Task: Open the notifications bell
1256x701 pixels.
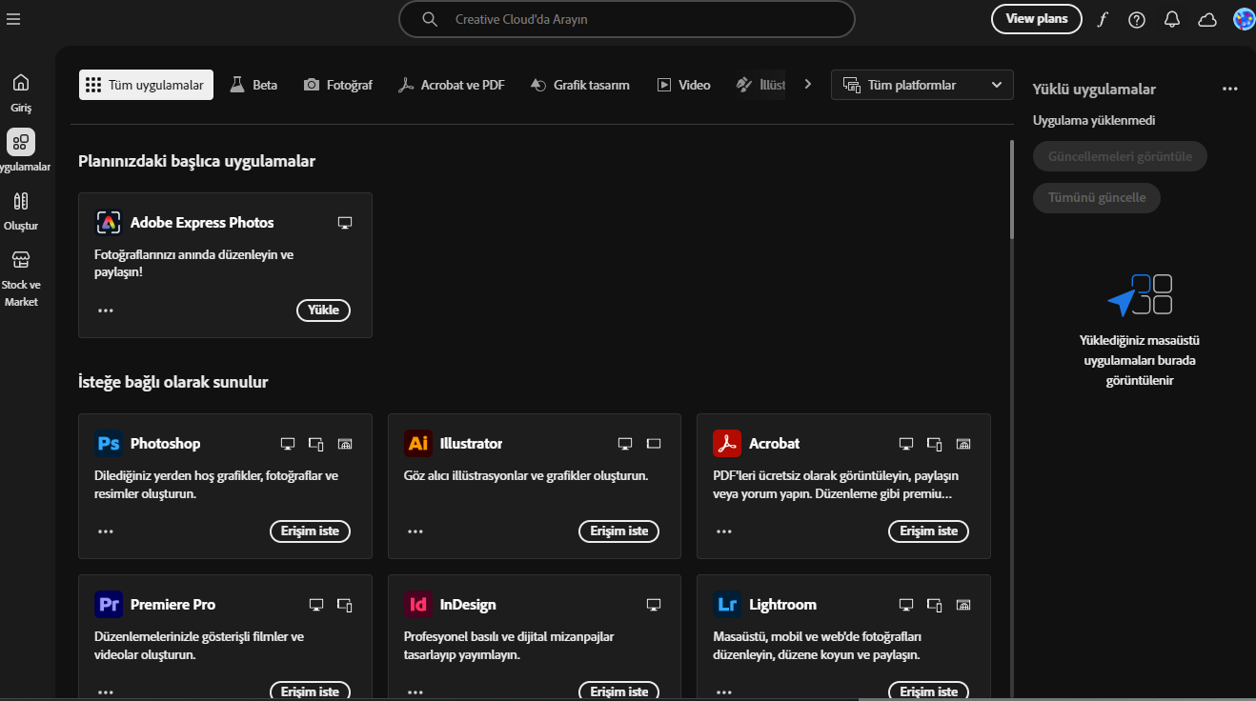Action: [x=1172, y=19]
